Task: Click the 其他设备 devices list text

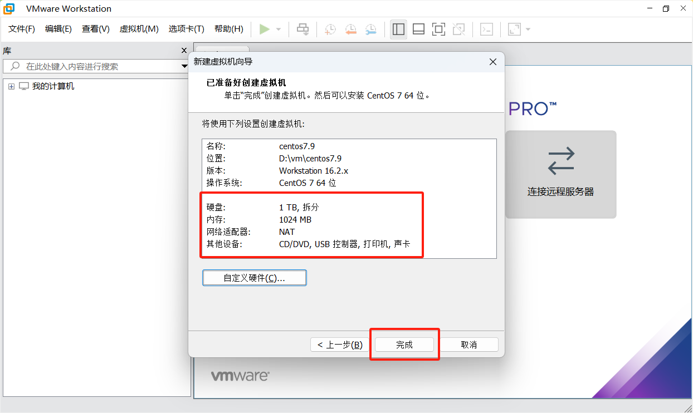Action: click(344, 244)
